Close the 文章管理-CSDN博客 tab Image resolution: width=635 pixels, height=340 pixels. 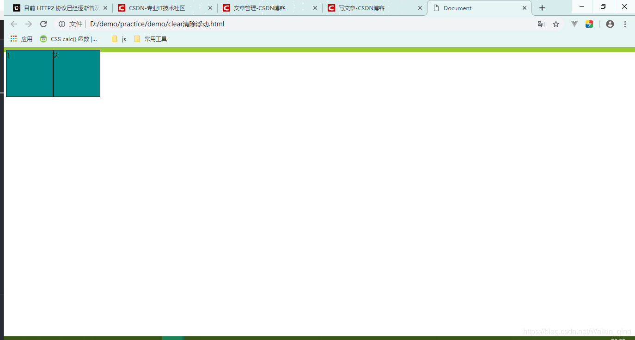click(315, 8)
